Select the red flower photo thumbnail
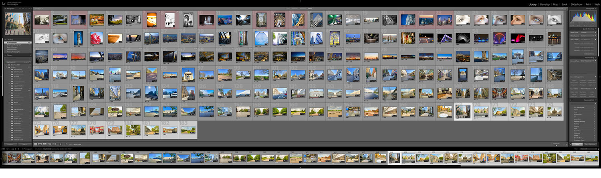Screen dimensions: 601x178 pos(96,38)
